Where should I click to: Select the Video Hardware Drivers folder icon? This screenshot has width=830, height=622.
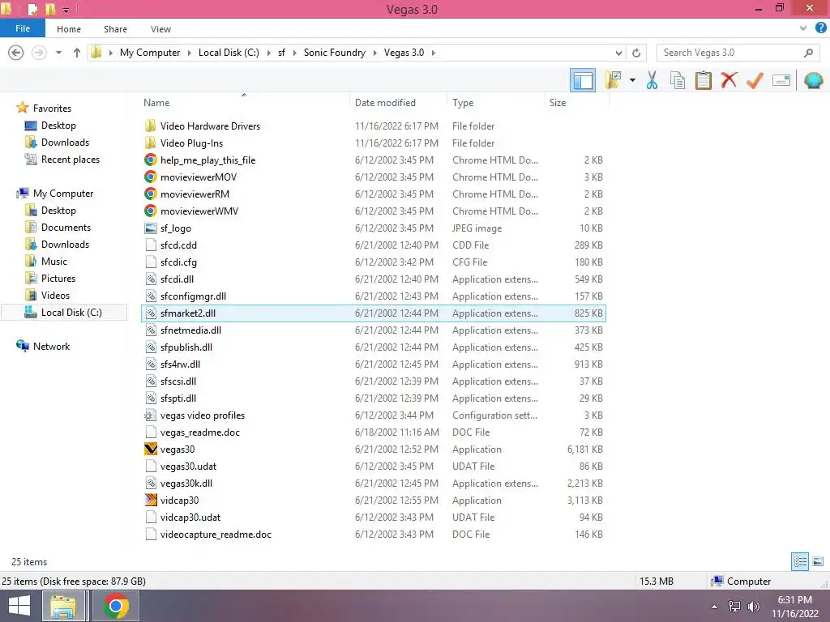pyautogui.click(x=150, y=126)
